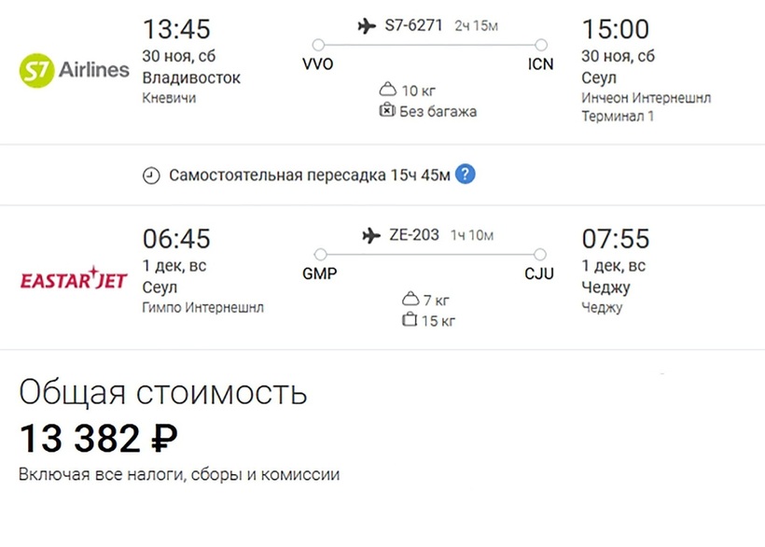
Task: Click the Eastar Jet logo
Action: 74,279
